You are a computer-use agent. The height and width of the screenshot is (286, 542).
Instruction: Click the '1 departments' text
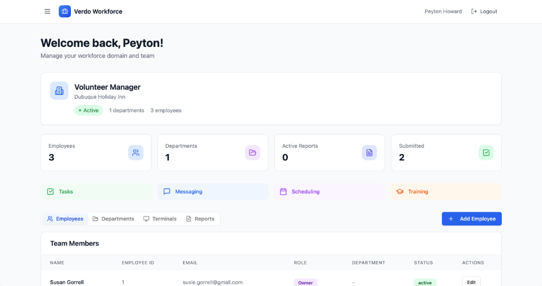coord(127,110)
